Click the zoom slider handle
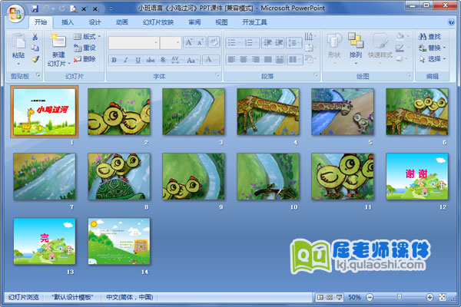The height and width of the screenshot is (307, 461). [x=400, y=297]
